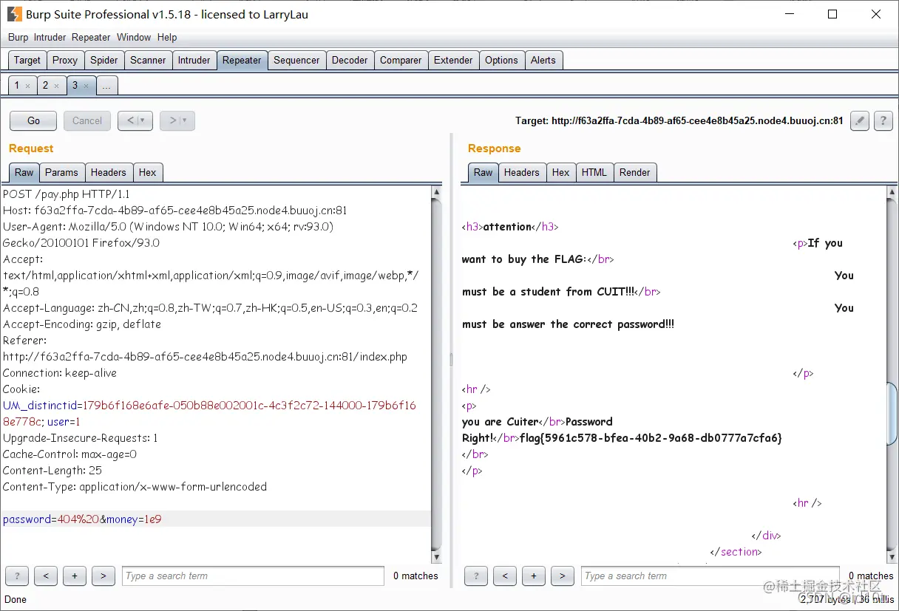
Task: Switch to the Spider tab
Action: coord(104,61)
